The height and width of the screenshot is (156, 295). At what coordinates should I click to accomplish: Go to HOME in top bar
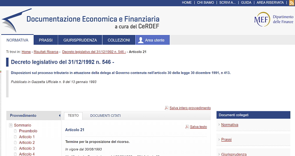coord(187,3)
